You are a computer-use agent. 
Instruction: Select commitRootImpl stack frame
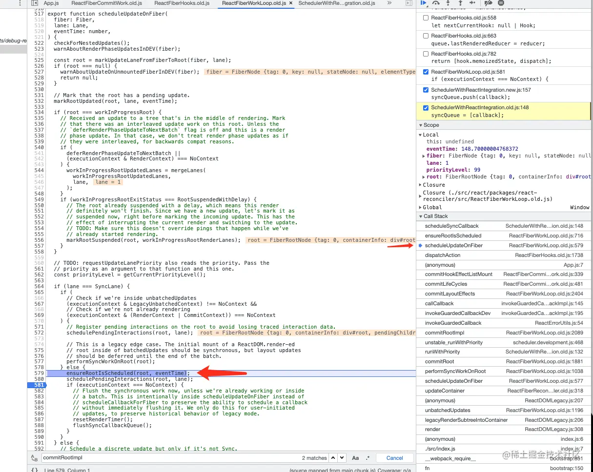(x=504, y=333)
